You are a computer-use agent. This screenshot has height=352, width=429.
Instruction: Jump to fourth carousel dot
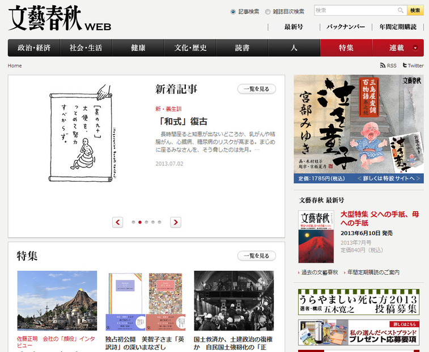[153, 222]
